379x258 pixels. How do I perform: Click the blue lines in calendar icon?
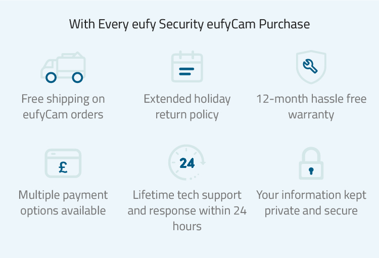pyautogui.click(x=186, y=72)
